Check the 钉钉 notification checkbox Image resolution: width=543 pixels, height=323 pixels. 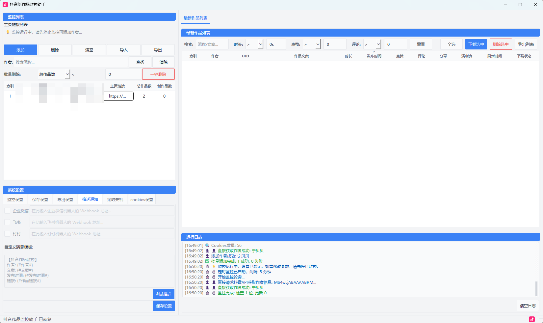pyautogui.click(x=7, y=234)
